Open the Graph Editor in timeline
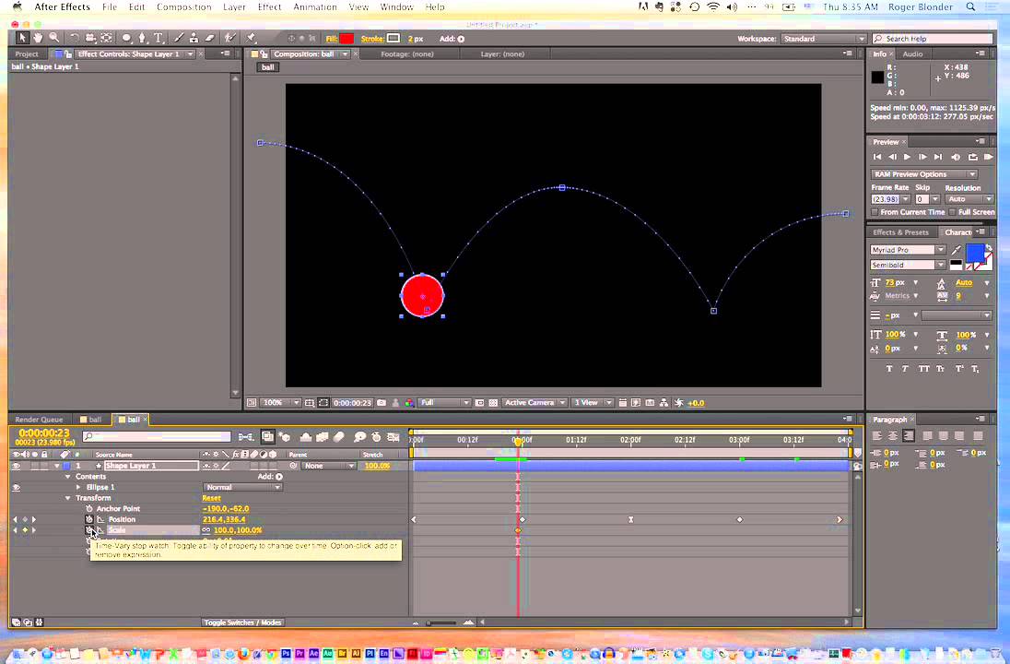The image size is (1010, 664). [x=393, y=437]
